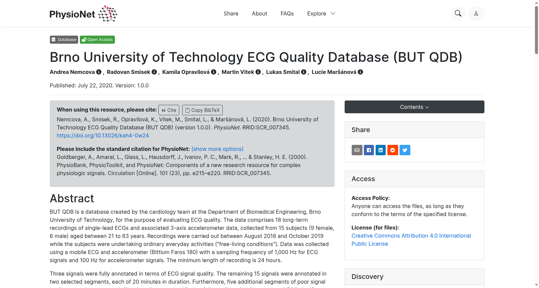
Task: Share on Twitter icon
Action: pos(405,150)
